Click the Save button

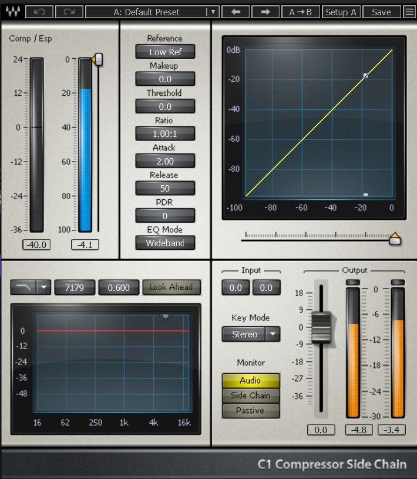coord(381,12)
